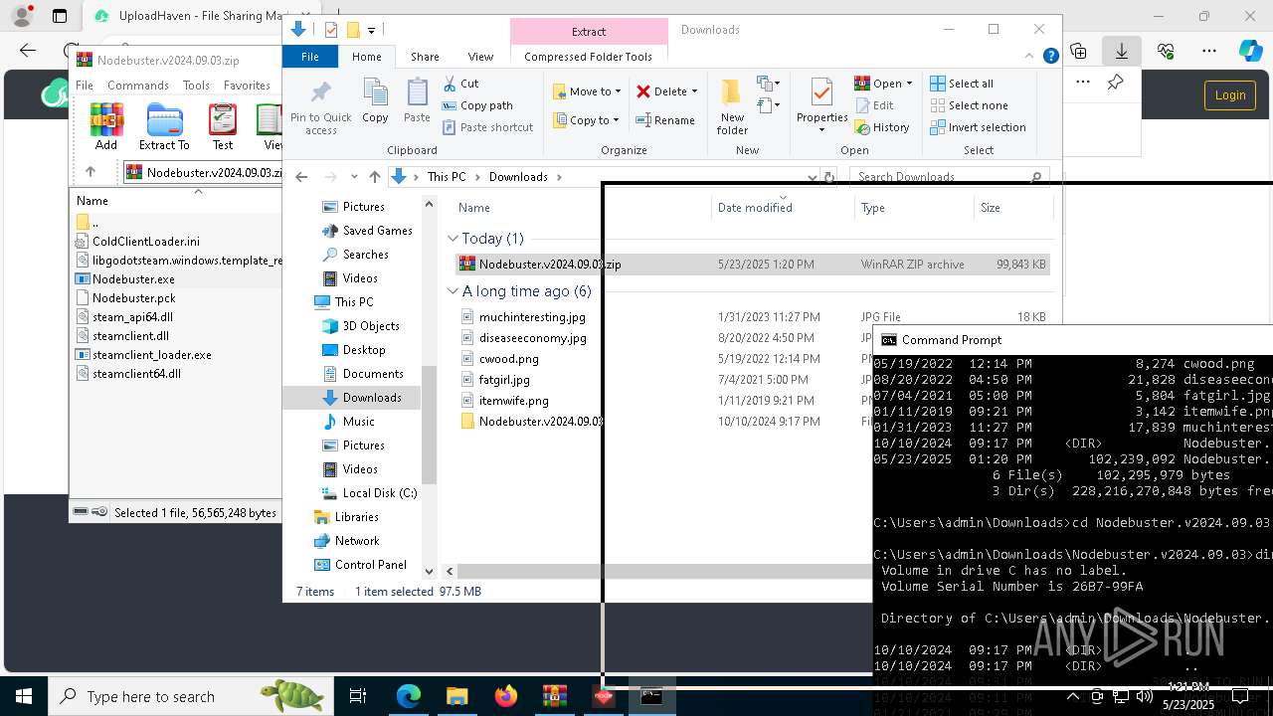Open the Compressed Folder Tools tab

[588, 57]
